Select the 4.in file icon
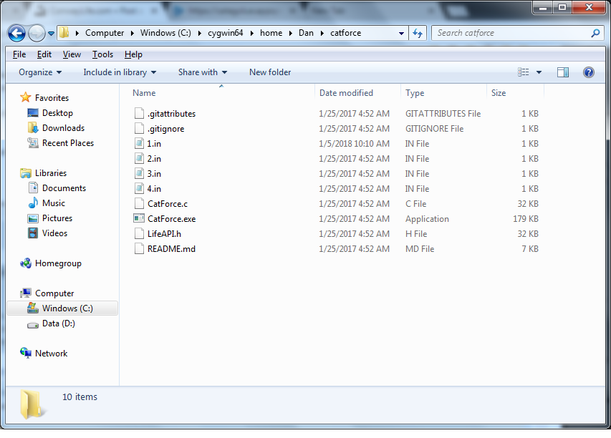611x438 pixels. coord(139,188)
